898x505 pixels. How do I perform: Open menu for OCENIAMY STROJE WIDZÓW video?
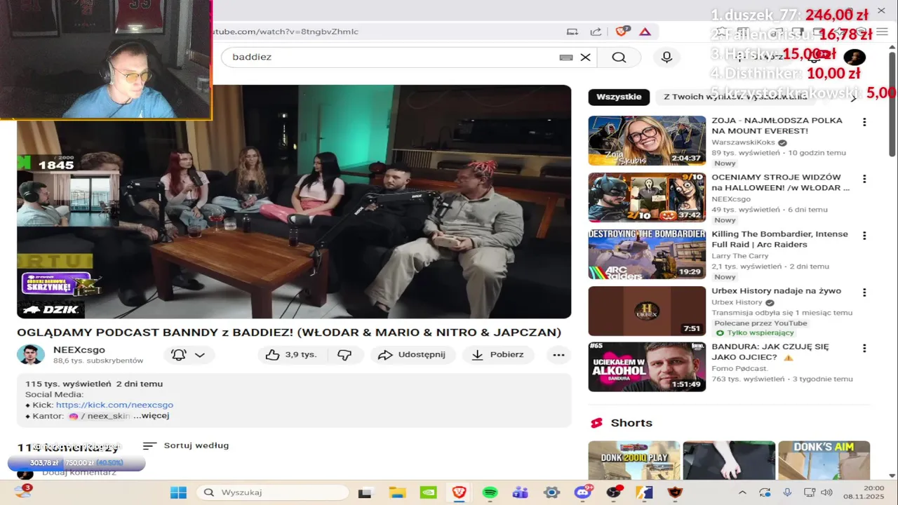pyautogui.click(x=864, y=179)
